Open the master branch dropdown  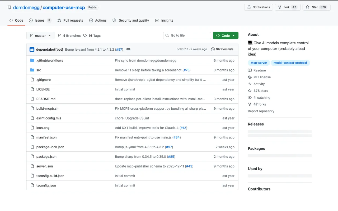40,36
